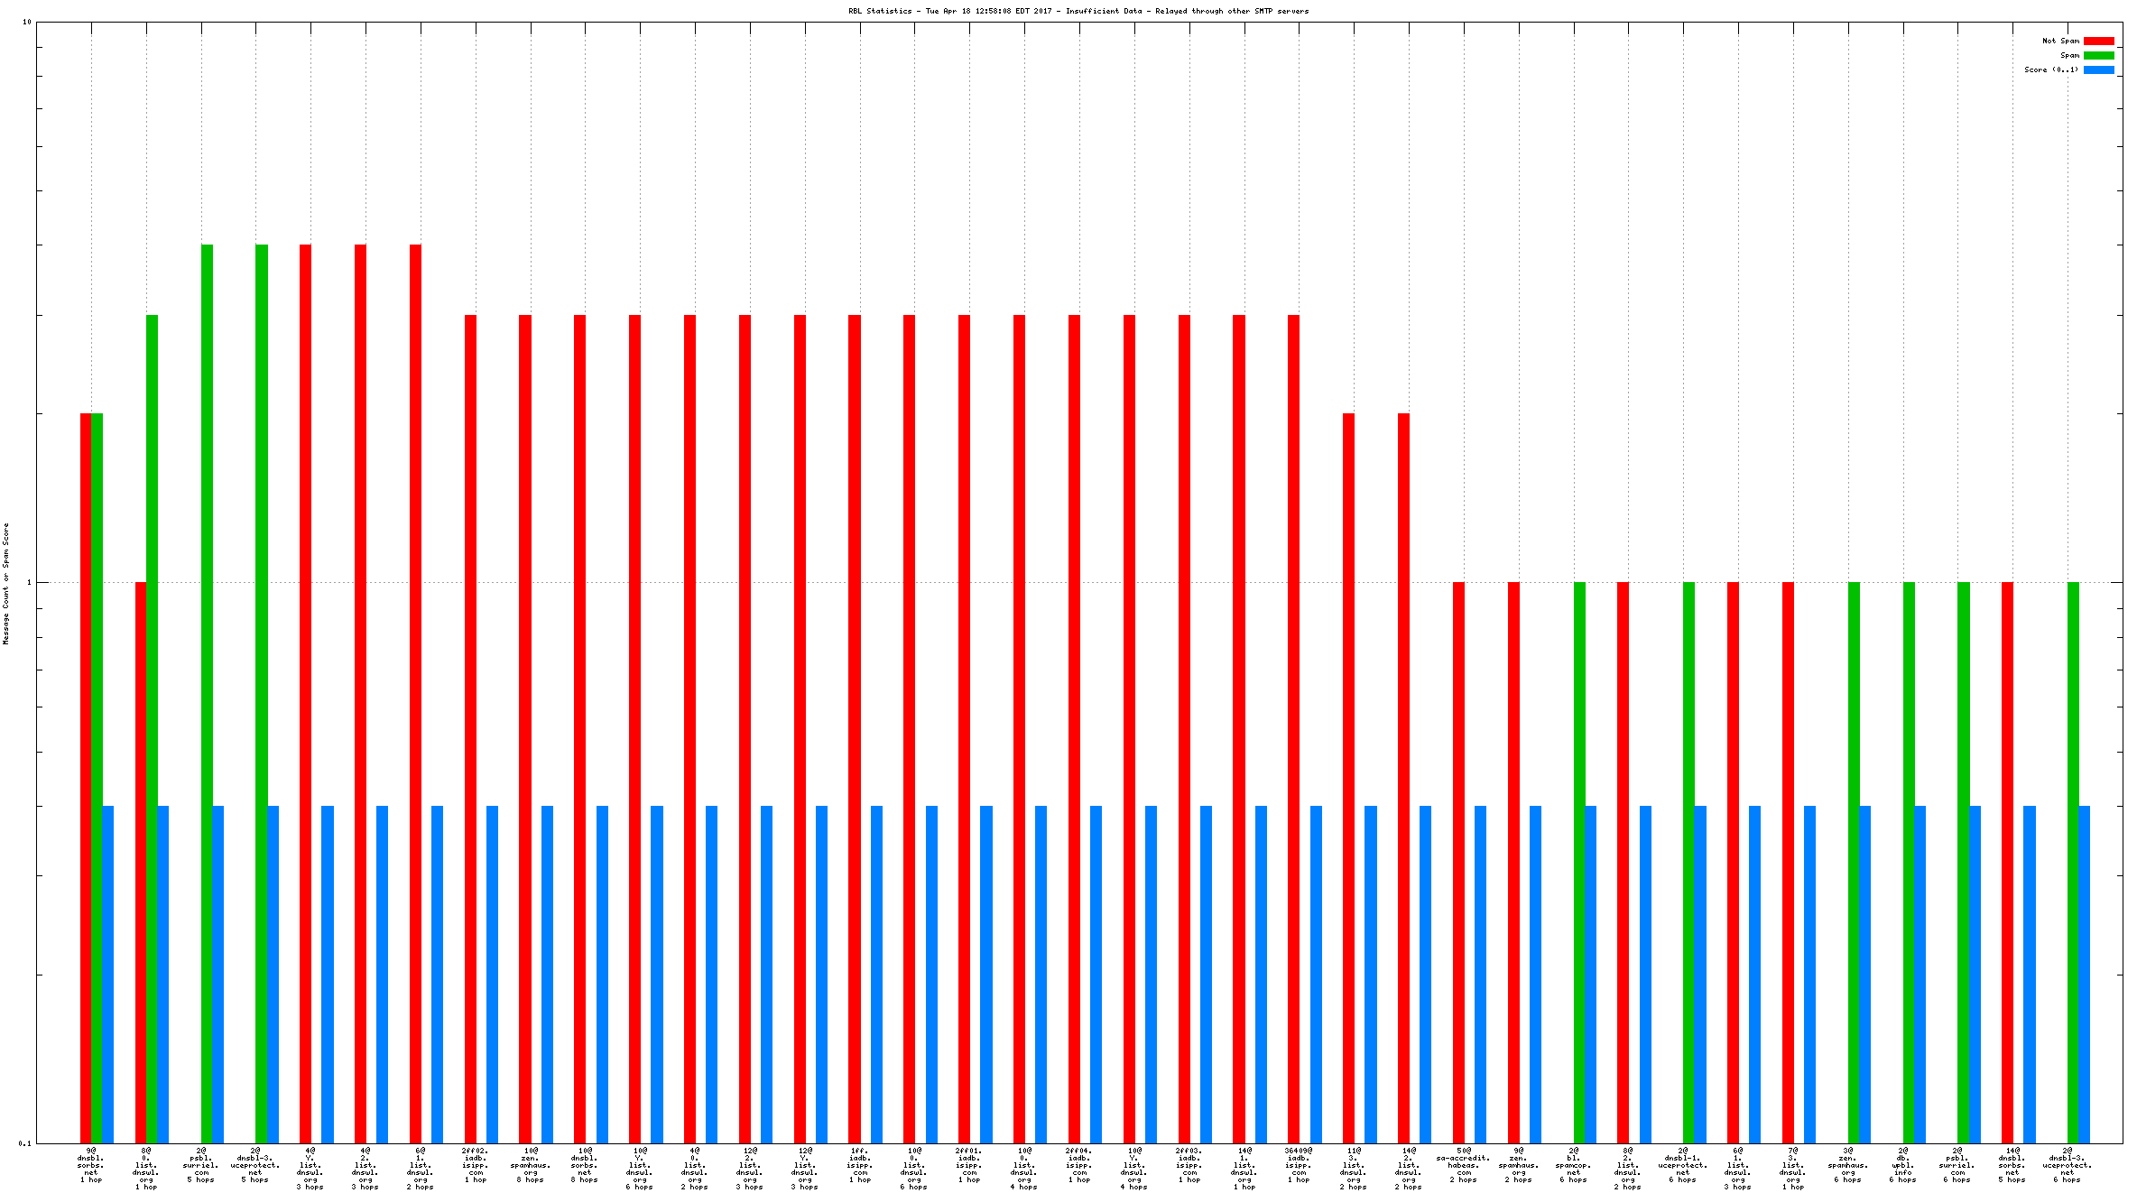The width and height of the screenshot is (2137, 1202).
Task: Click the 36409@ iadb.isipp.com axis label
Action: (1299, 1165)
